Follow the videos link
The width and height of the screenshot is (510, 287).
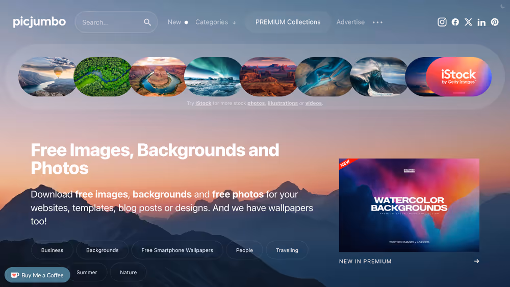tap(314, 103)
